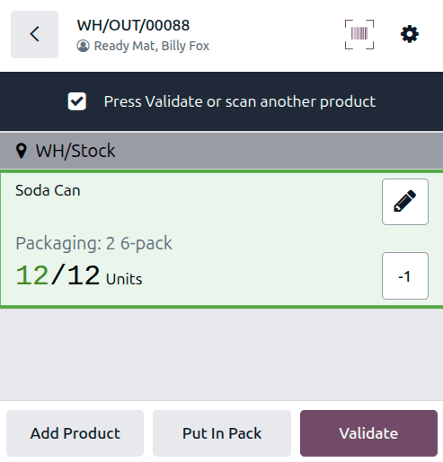
Task: Validate the transfer
Action: [x=368, y=433]
